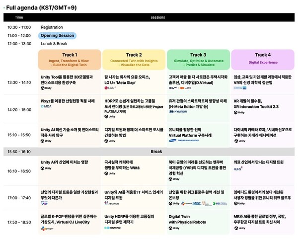
Task: Select the Track 4 Digital Experience header
Action: (x=262, y=59)
